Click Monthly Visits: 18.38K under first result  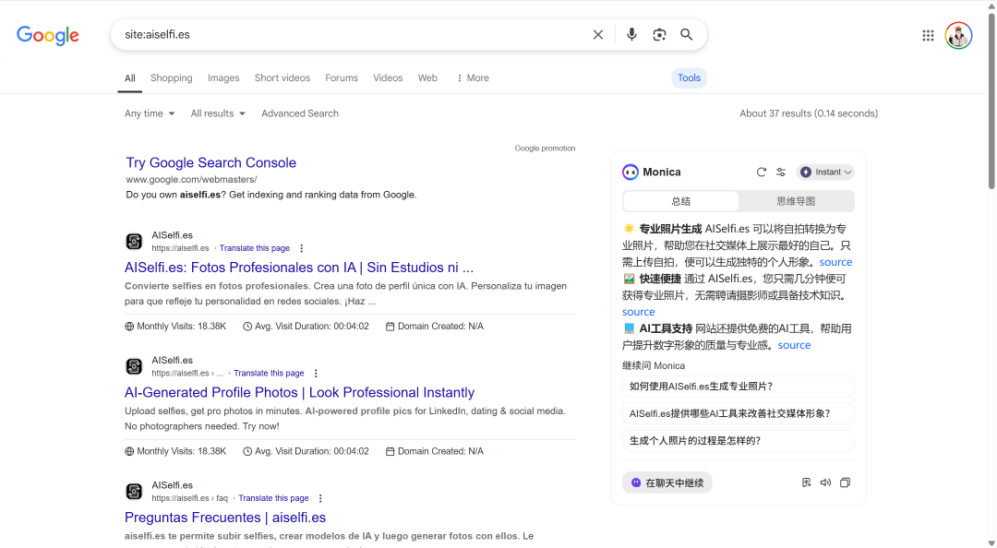(x=175, y=327)
